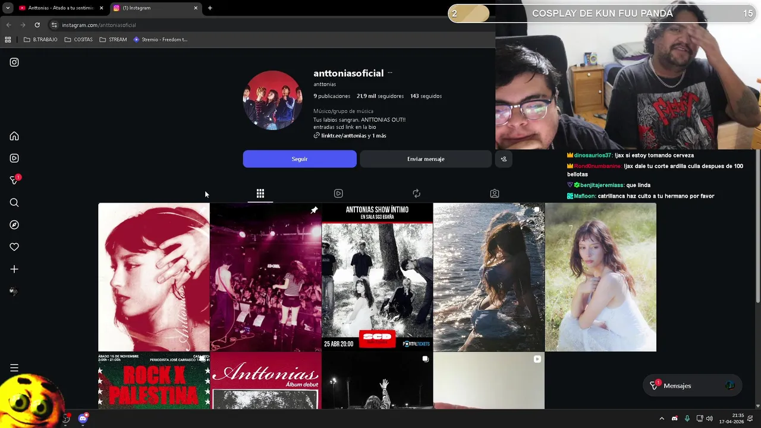Open the STREAM bookmarks folder
The height and width of the screenshot is (428, 761).
pos(113,40)
